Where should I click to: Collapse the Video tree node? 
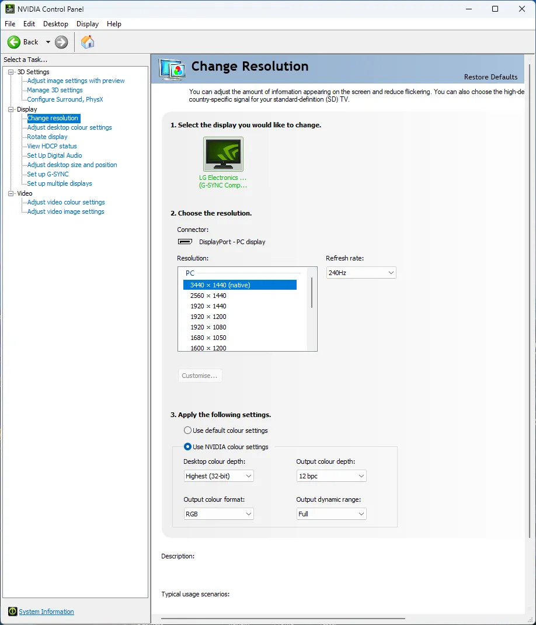click(x=11, y=193)
